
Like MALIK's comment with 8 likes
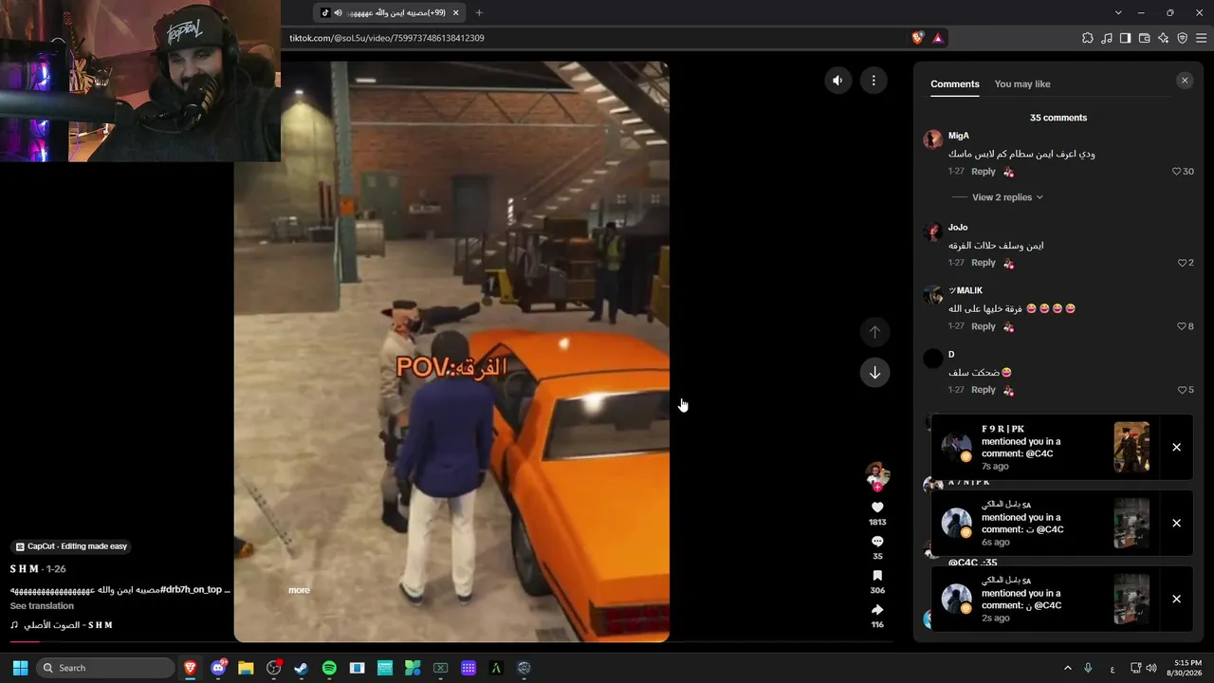1183,326
